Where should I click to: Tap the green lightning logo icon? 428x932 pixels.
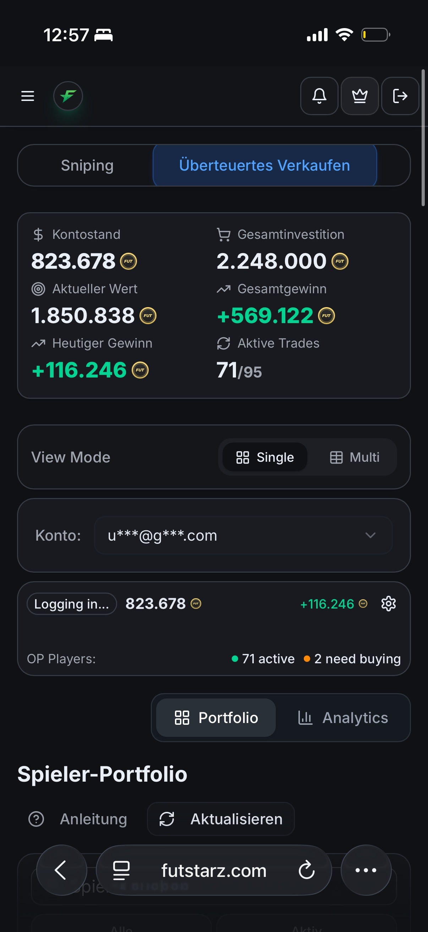(x=68, y=96)
